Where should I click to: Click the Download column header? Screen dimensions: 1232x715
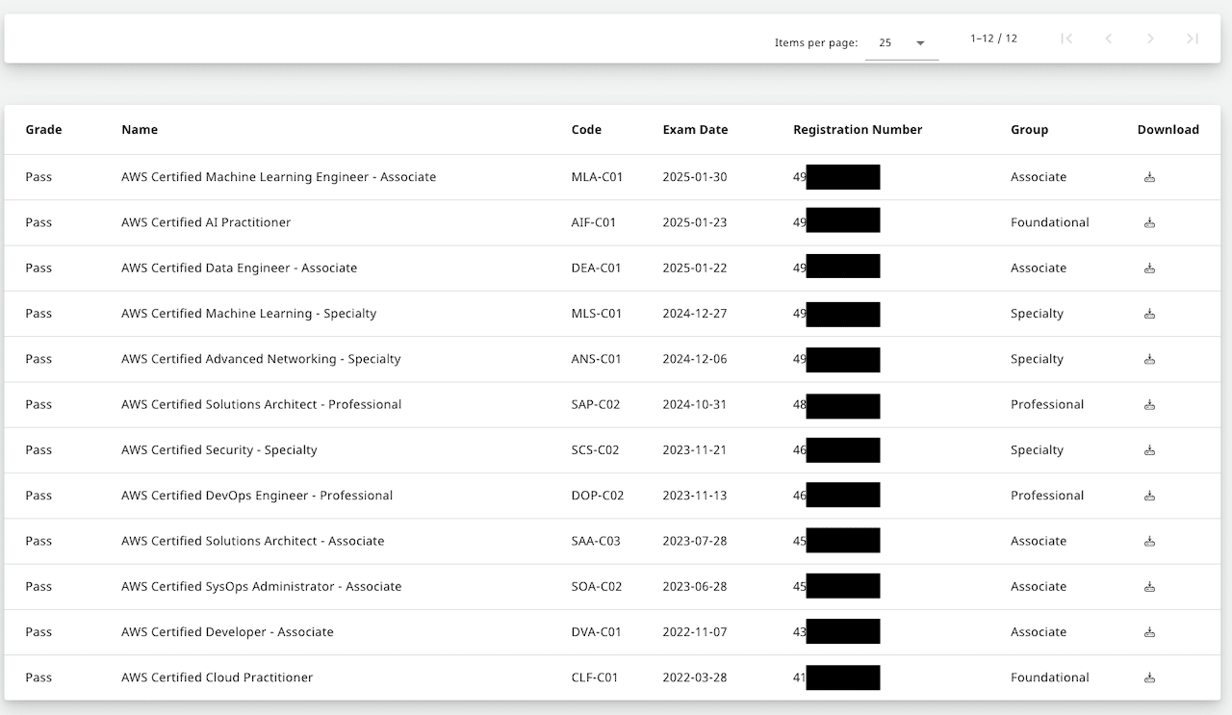click(x=1168, y=130)
